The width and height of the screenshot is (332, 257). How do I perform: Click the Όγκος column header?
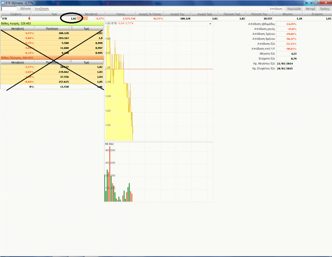click(121, 14)
